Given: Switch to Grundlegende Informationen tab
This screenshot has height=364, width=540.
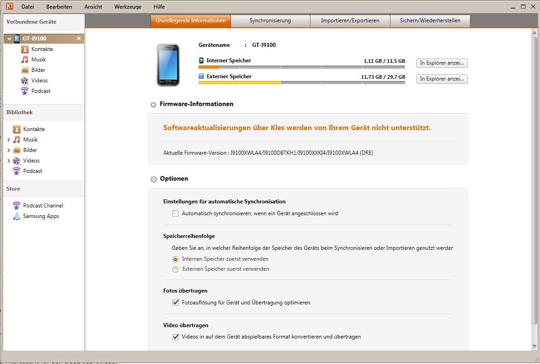Looking at the screenshot, I should click(190, 20).
